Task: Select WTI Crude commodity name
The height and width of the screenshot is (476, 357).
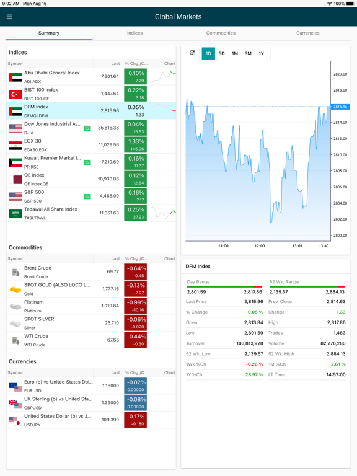Action: click(36, 336)
